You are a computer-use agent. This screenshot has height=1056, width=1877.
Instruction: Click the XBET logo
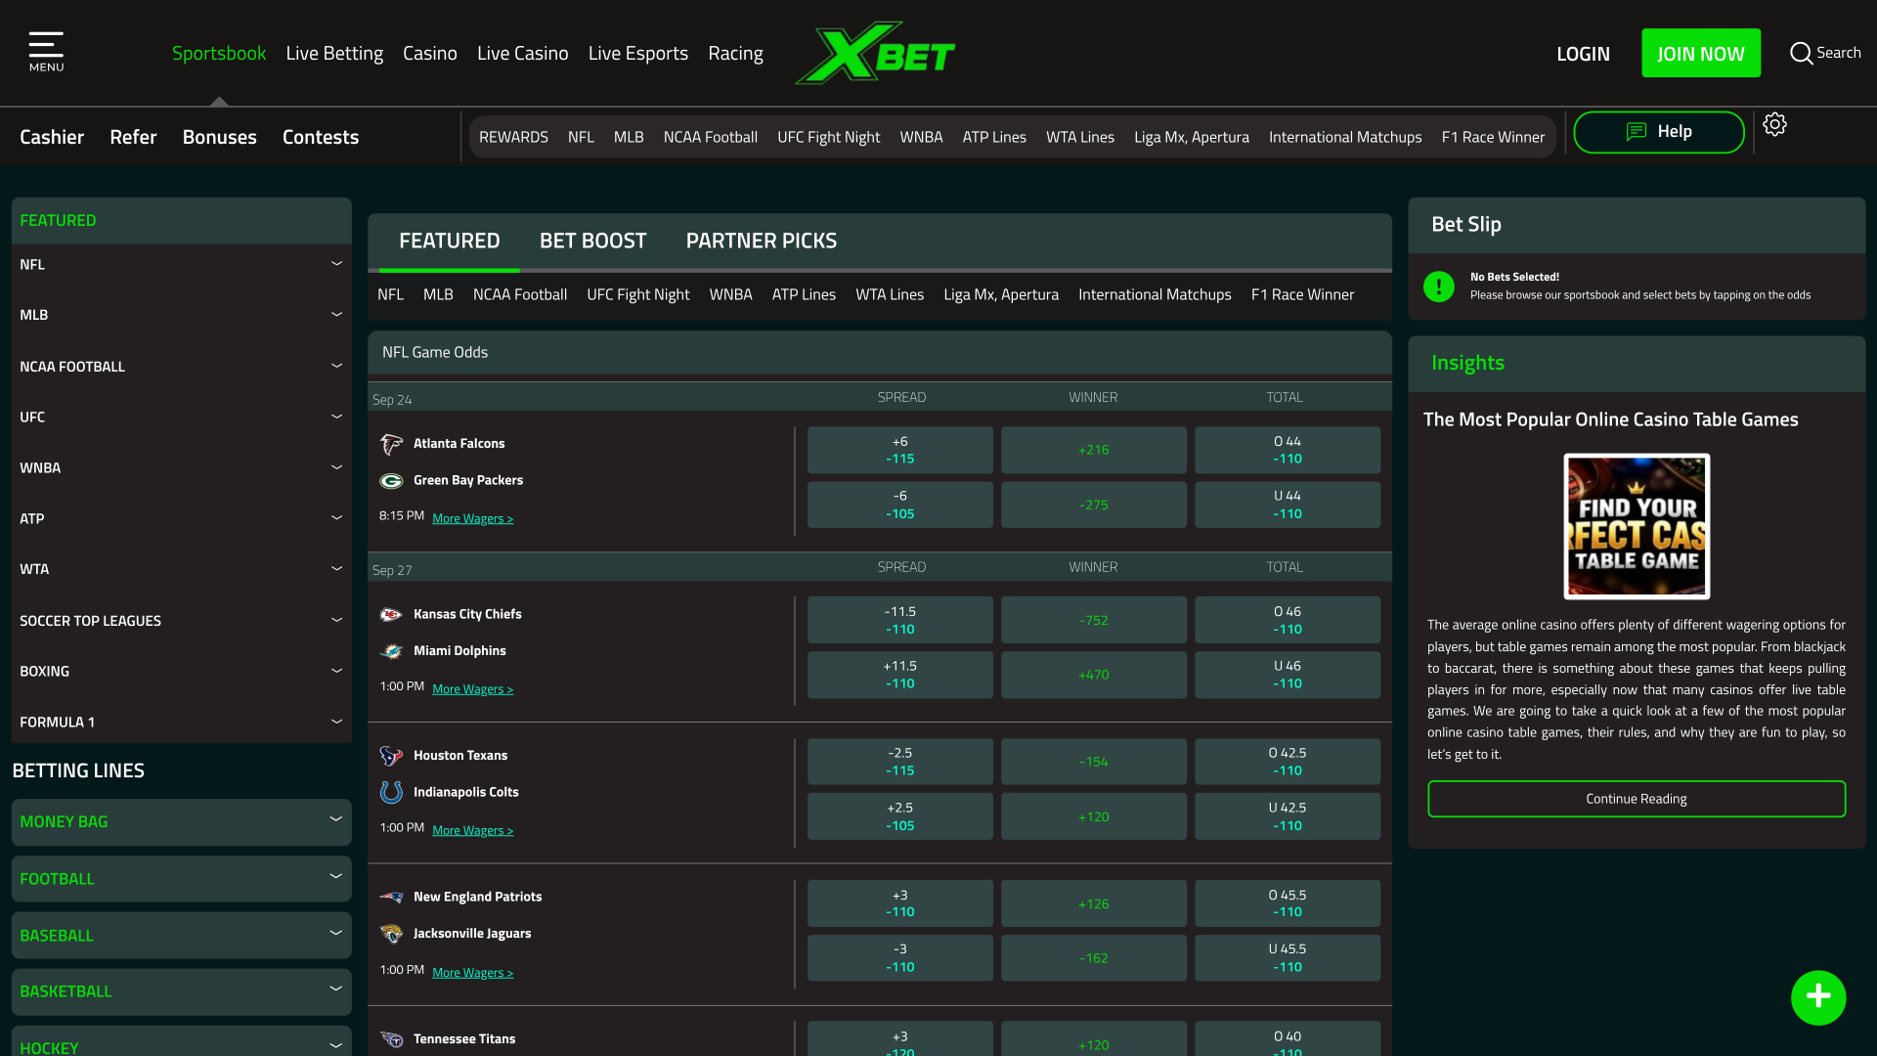pyautogui.click(x=875, y=53)
